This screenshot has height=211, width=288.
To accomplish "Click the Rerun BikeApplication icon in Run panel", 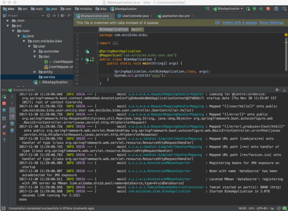I will (4, 97).
